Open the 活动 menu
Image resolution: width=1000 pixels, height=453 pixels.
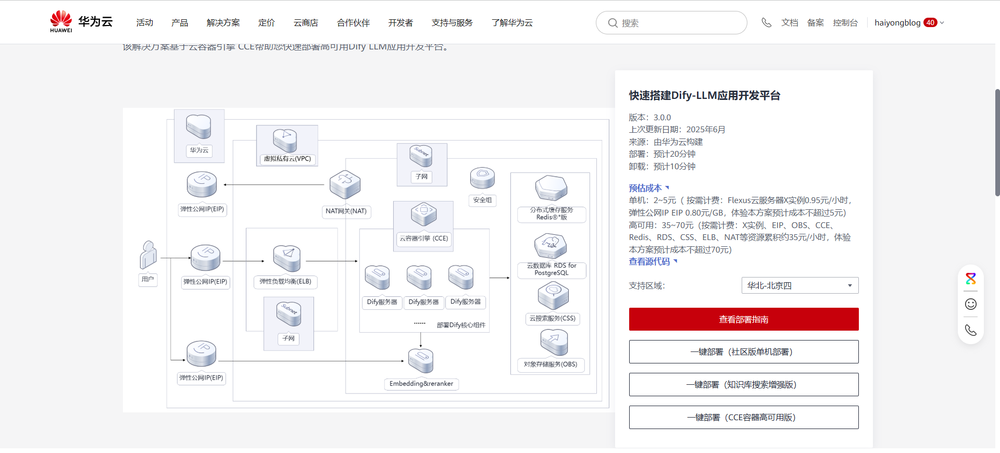[145, 22]
